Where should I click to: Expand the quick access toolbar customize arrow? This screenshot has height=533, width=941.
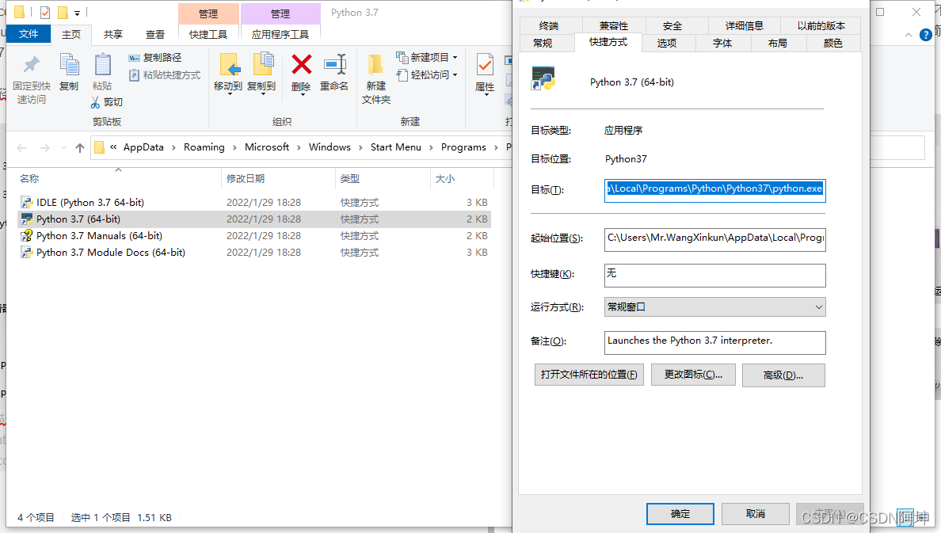[x=77, y=13]
